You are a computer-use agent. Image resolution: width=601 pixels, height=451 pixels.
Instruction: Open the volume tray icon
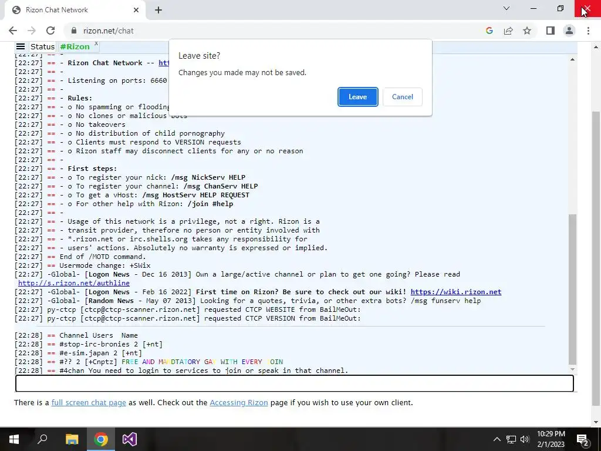[x=525, y=439]
